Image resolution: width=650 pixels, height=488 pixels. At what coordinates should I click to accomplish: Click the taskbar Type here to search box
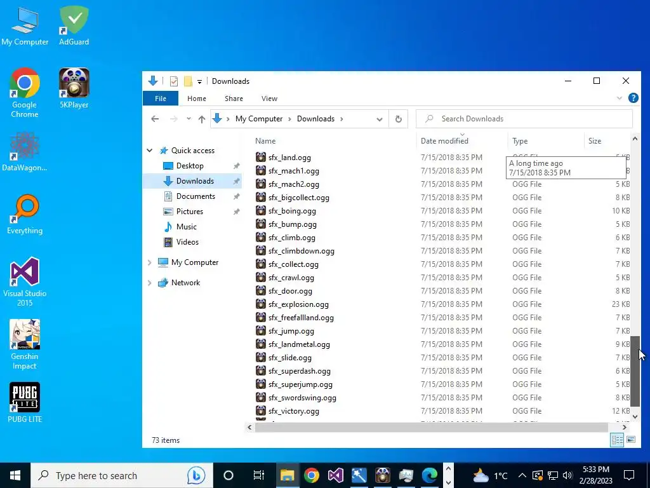click(x=122, y=475)
